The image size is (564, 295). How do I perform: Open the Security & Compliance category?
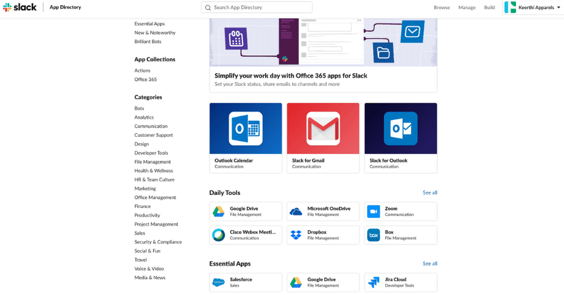pyautogui.click(x=158, y=242)
